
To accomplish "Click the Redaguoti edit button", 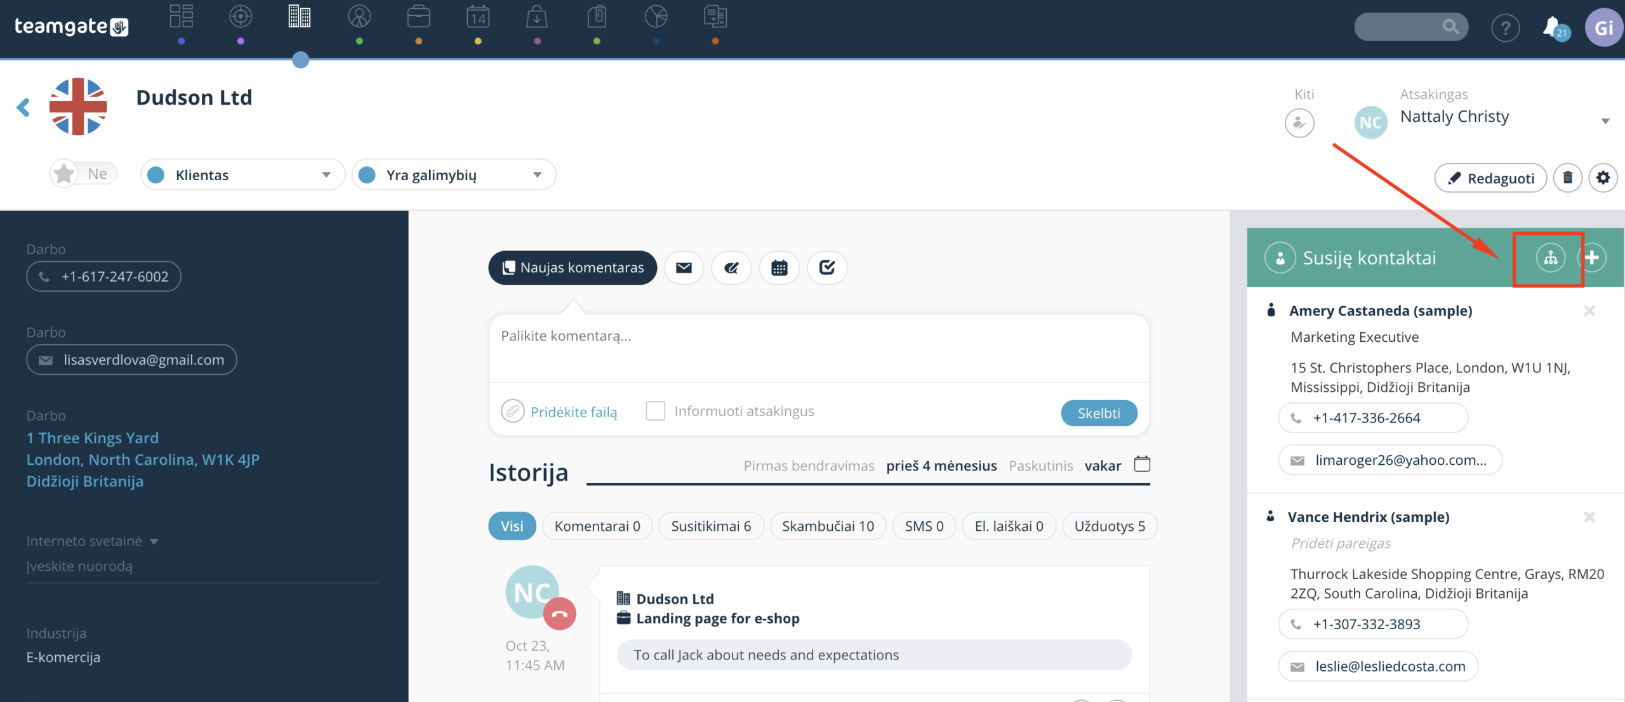I will [x=1490, y=178].
